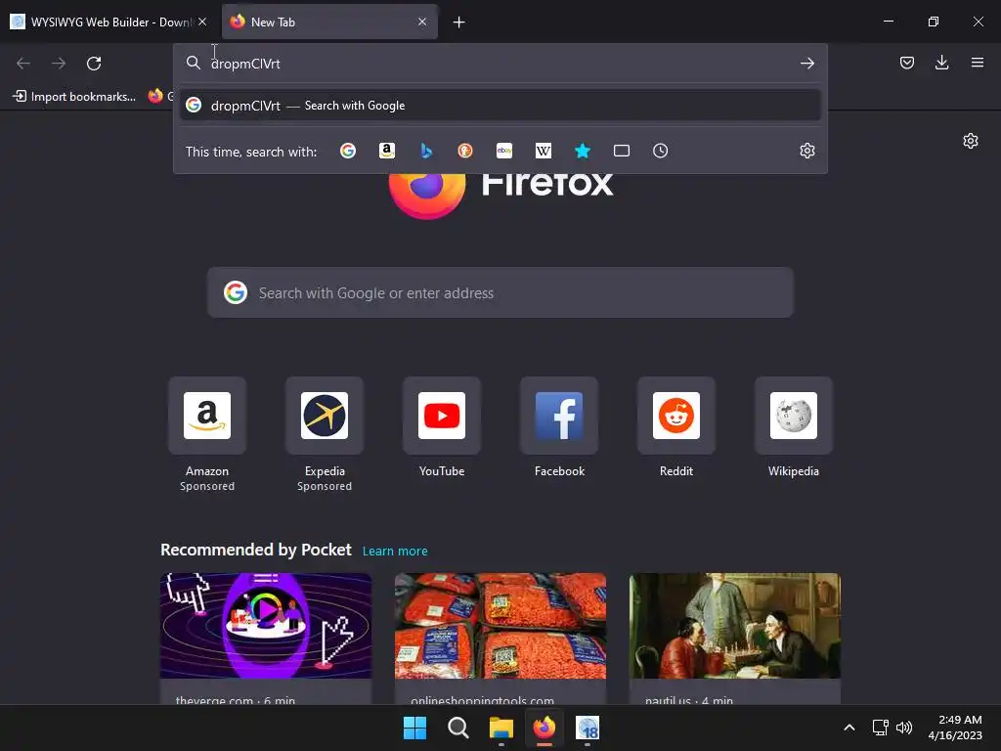
Task: Click the Learn more Pocket link
Action: pos(395,552)
